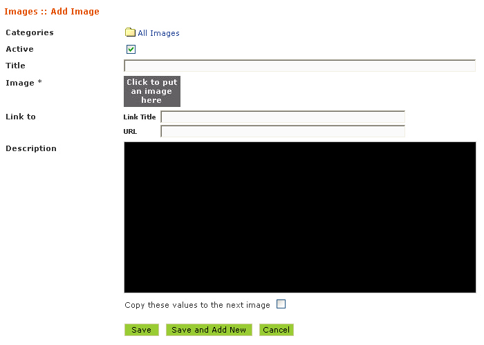
Task: Uncheck the Active checkbox
Action: point(131,49)
